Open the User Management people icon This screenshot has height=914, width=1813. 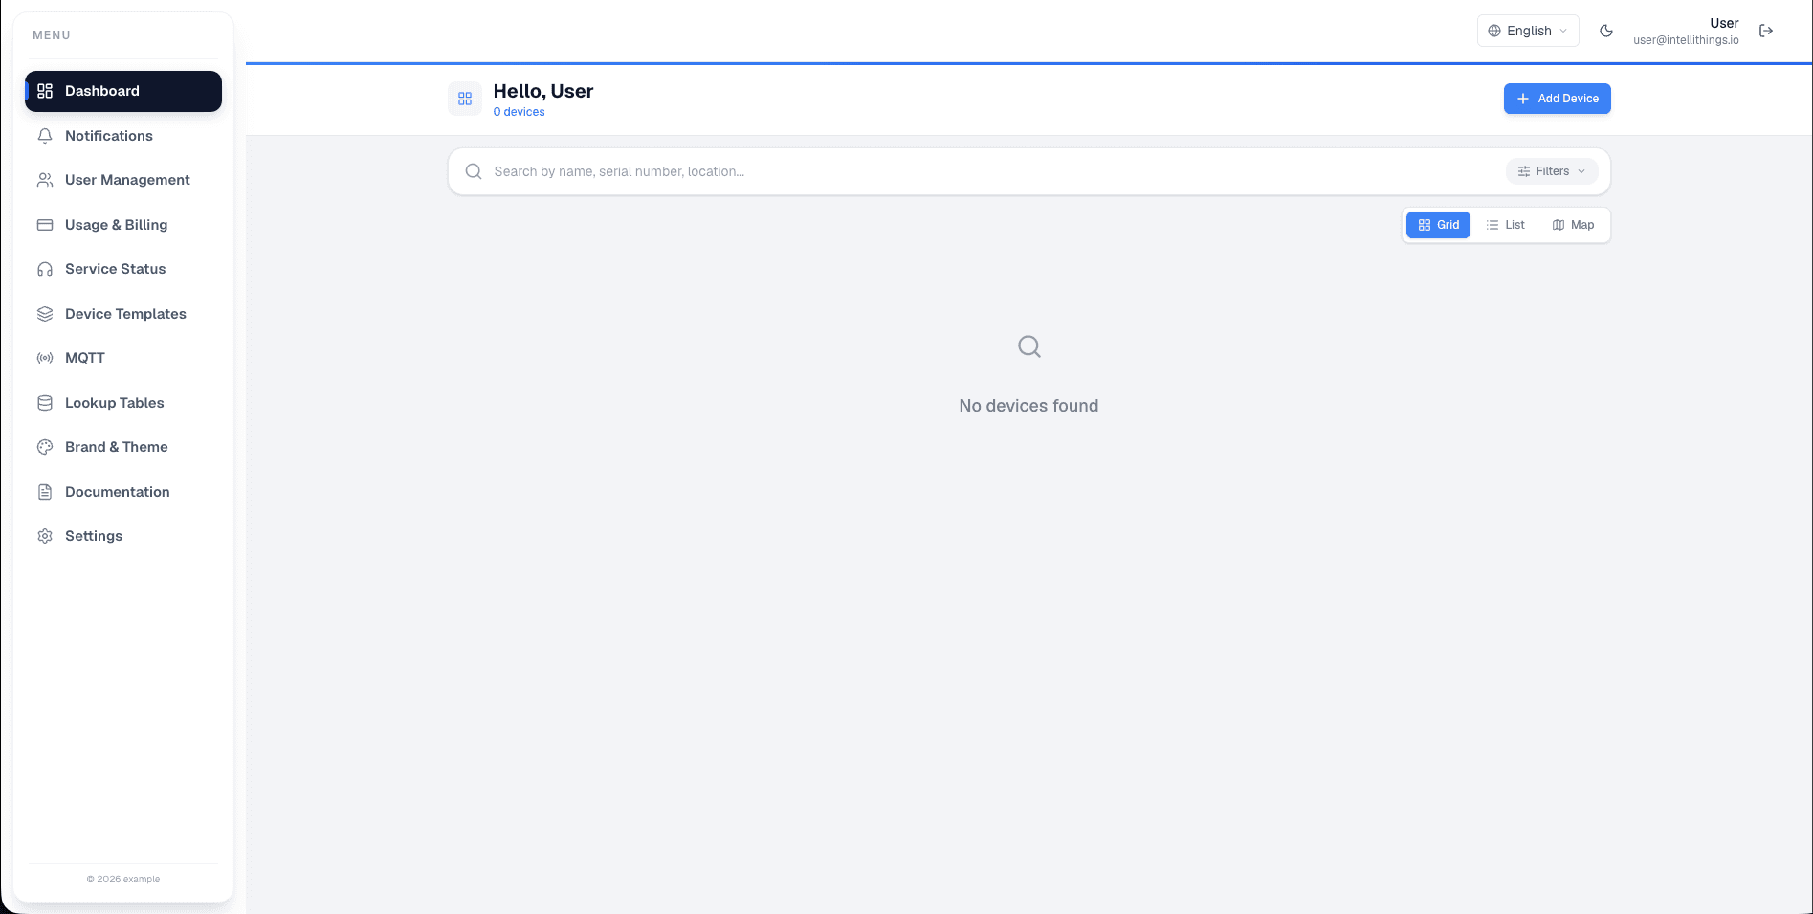[45, 180]
